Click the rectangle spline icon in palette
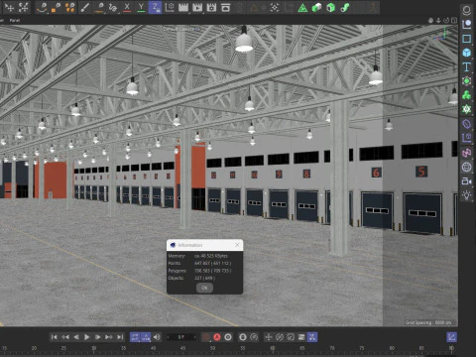Screen dimensions: 476x357 click(x=466, y=39)
